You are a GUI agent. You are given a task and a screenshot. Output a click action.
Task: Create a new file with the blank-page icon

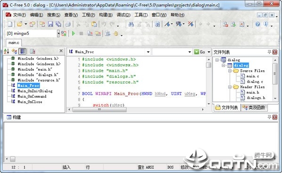coord(10,24)
